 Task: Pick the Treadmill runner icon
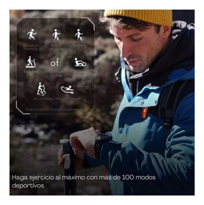31,62
